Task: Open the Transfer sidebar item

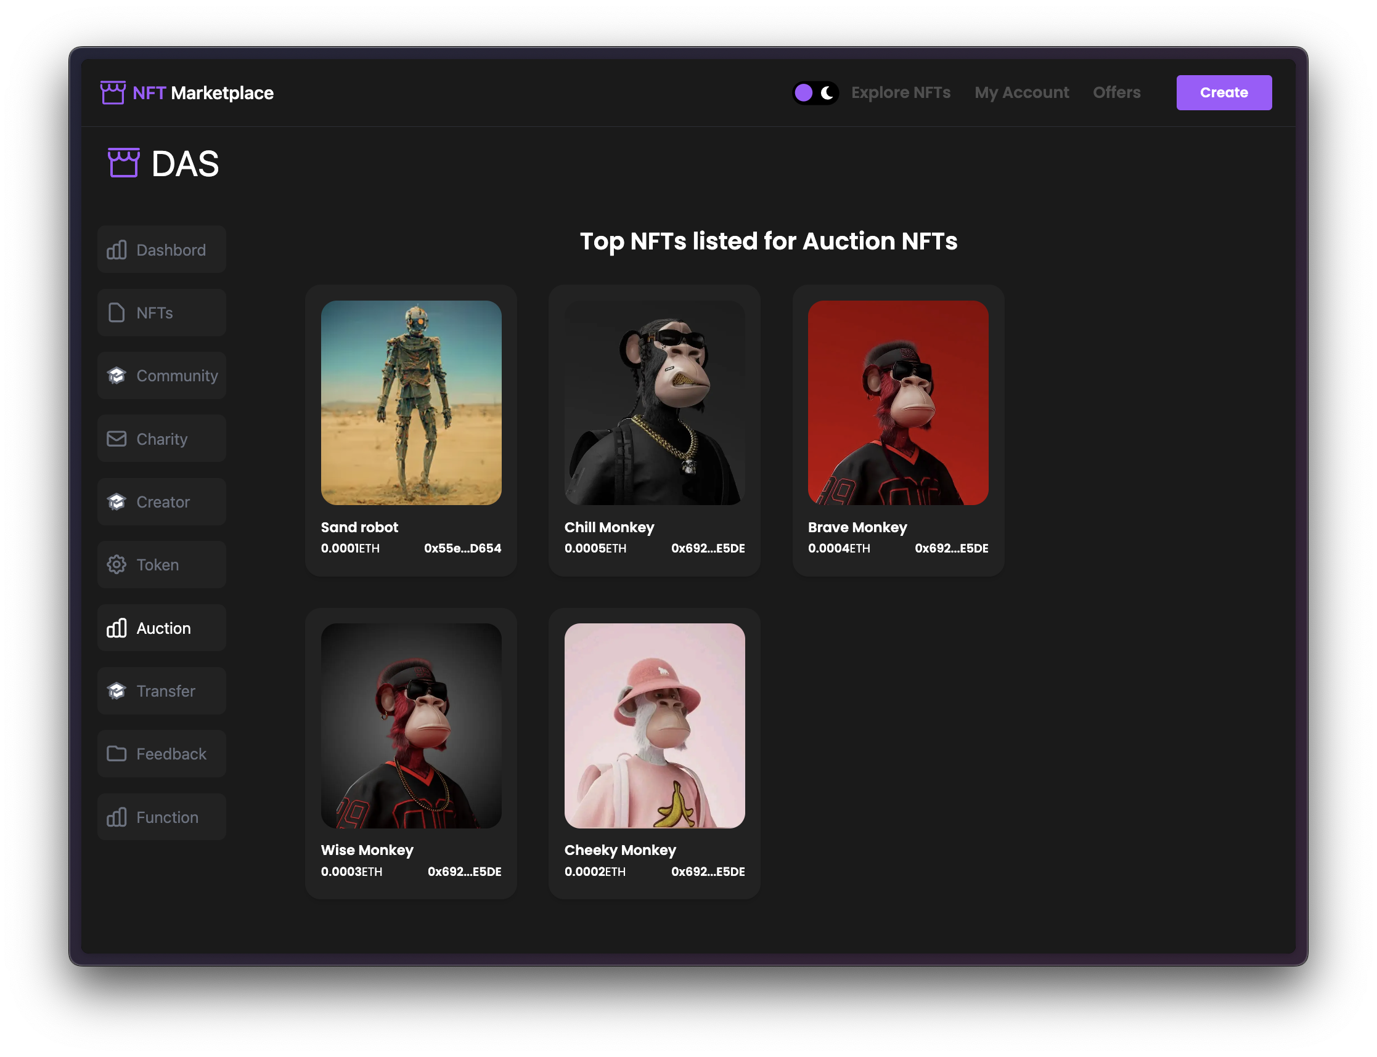Action: pyautogui.click(x=162, y=691)
